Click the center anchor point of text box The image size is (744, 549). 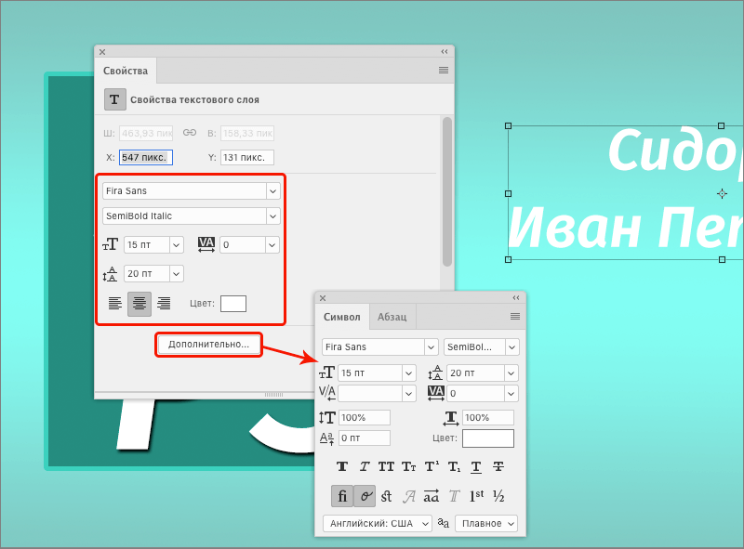click(722, 193)
